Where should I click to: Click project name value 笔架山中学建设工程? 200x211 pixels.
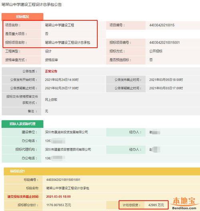pos(60,25)
